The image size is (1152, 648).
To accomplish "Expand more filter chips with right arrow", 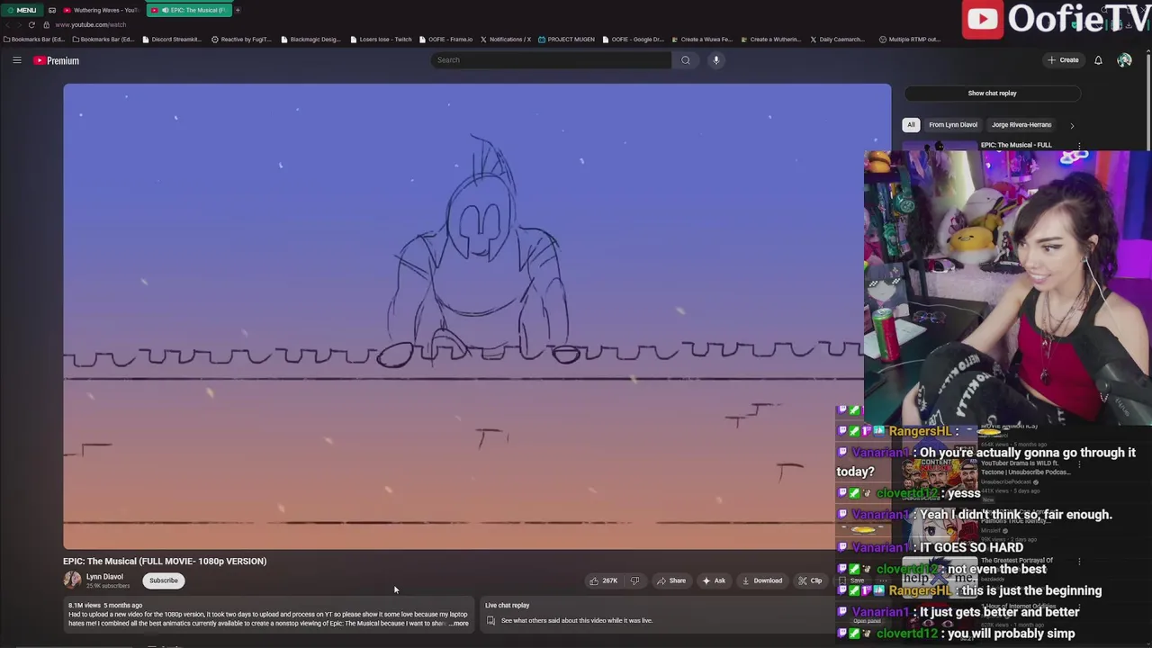I will click(x=1071, y=125).
